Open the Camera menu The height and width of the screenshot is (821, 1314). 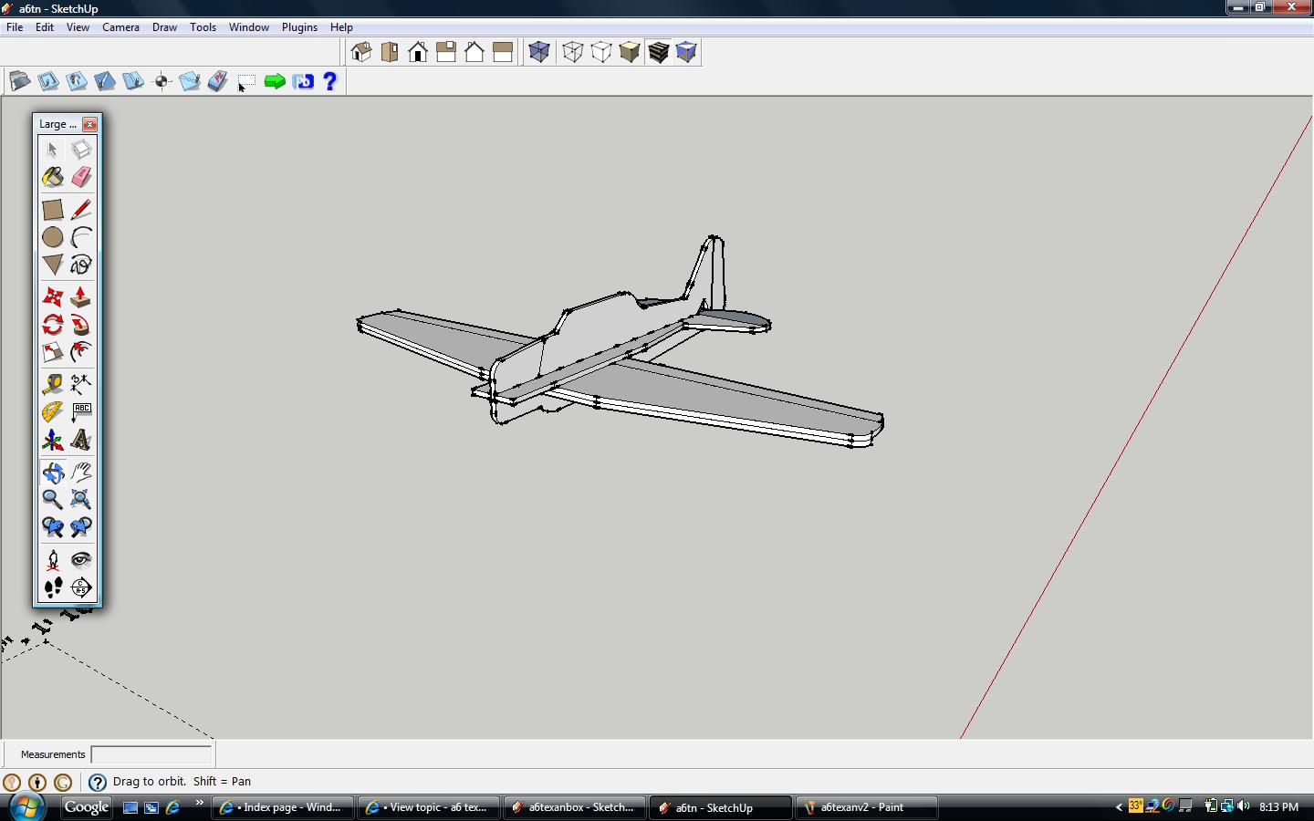pyautogui.click(x=120, y=27)
